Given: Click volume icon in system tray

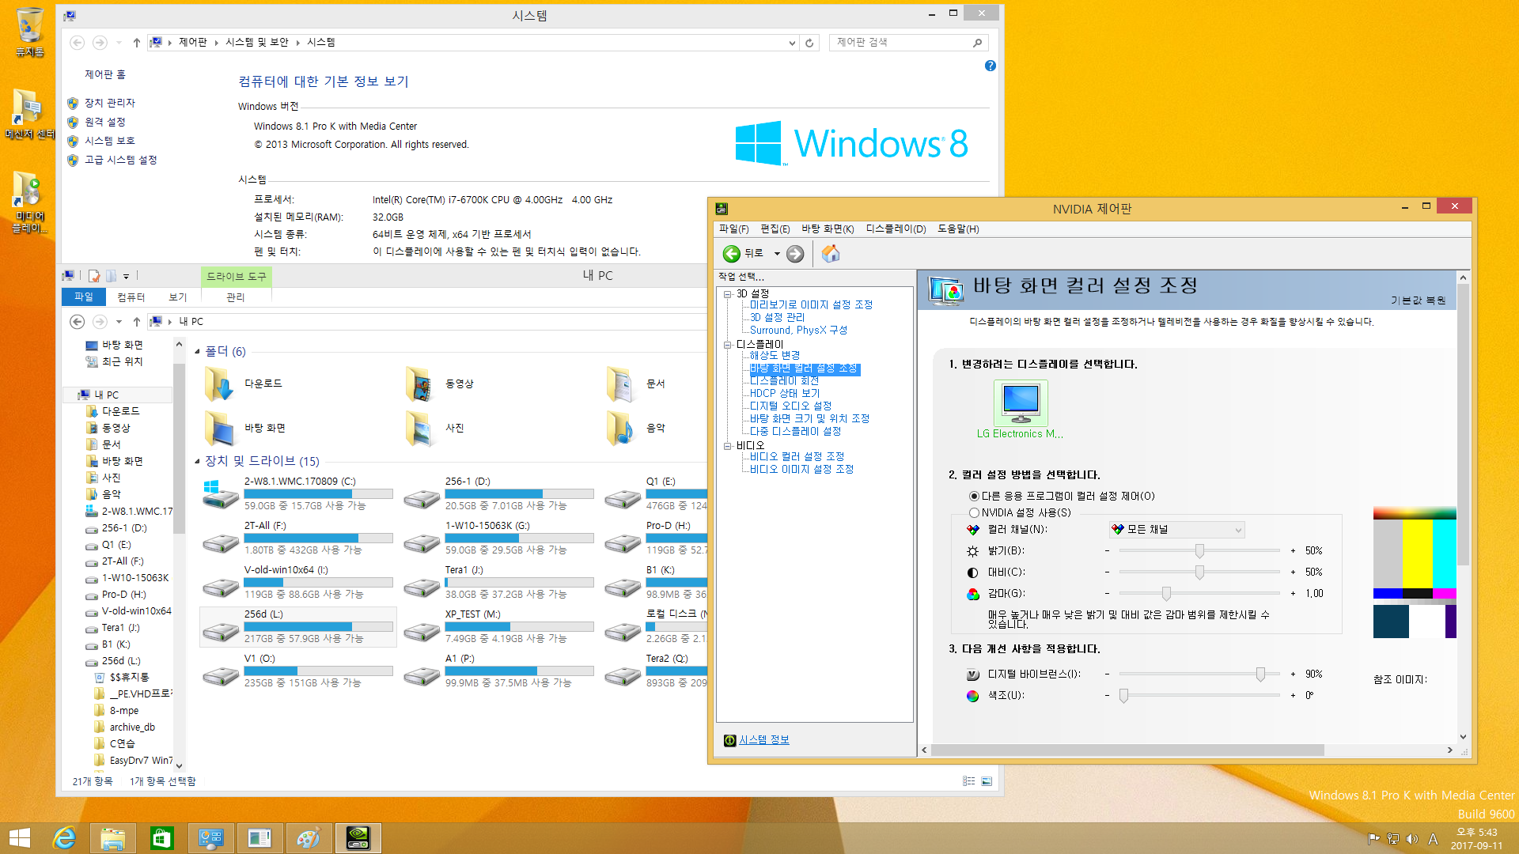Looking at the screenshot, I should pyautogui.click(x=1412, y=839).
